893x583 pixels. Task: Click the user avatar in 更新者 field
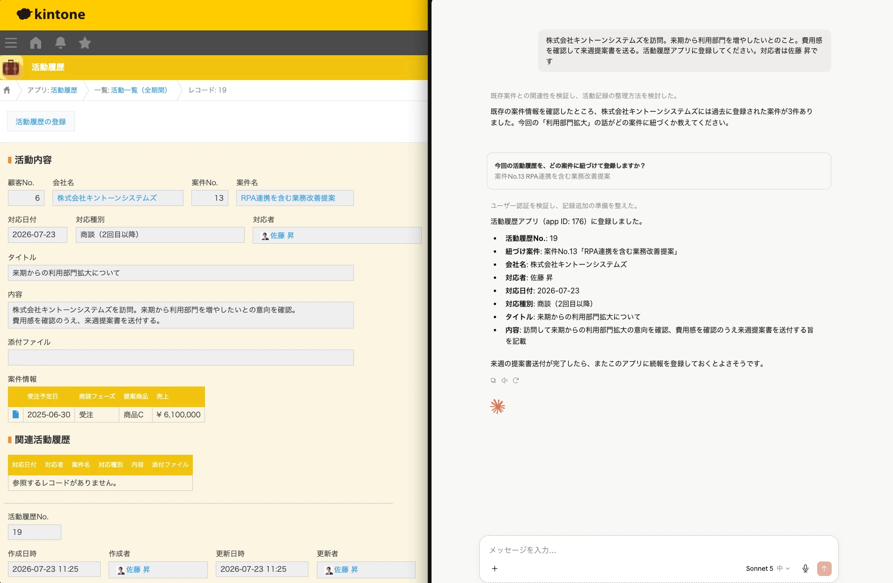[329, 570]
